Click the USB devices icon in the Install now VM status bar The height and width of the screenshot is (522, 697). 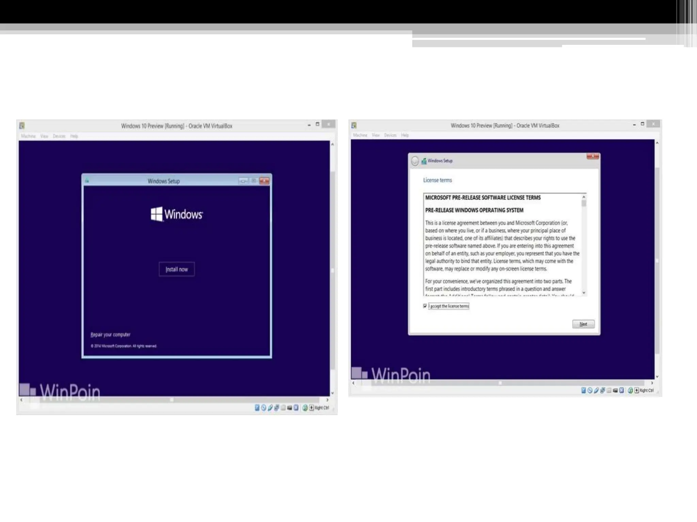270,407
